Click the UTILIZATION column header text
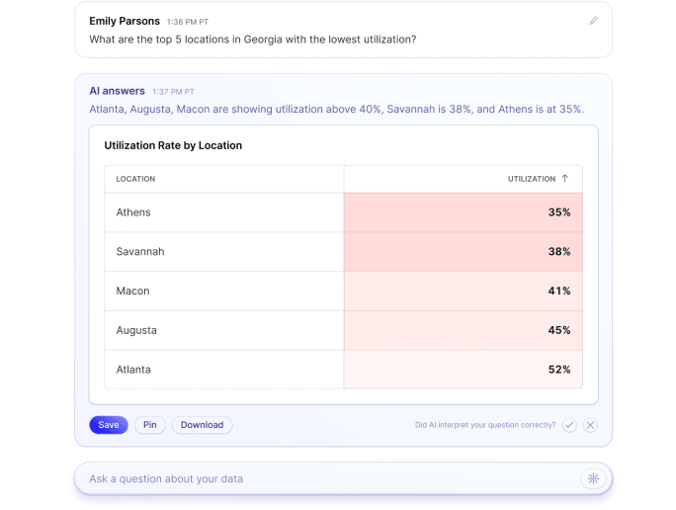 pos(531,179)
